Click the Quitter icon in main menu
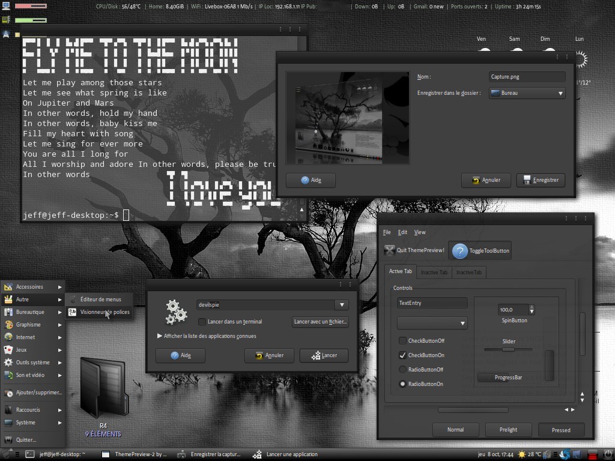 click(x=8, y=440)
